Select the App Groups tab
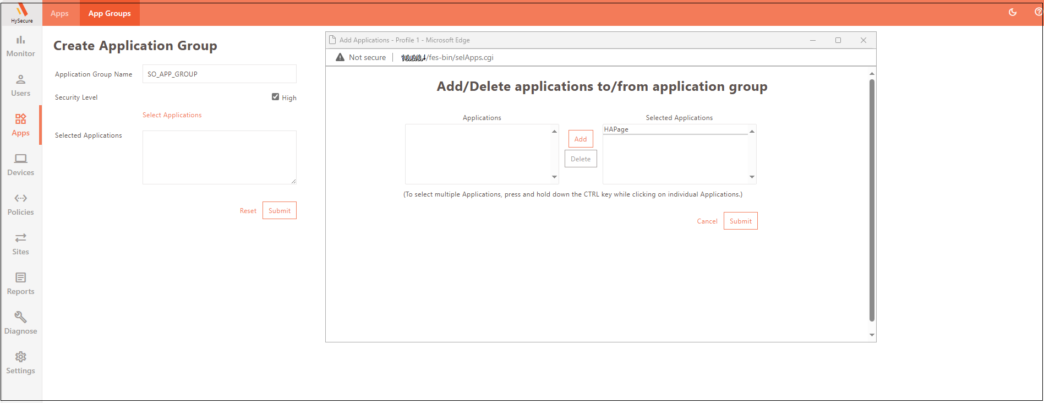Screen dimensions: 1044x403 (x=110, y=13)
